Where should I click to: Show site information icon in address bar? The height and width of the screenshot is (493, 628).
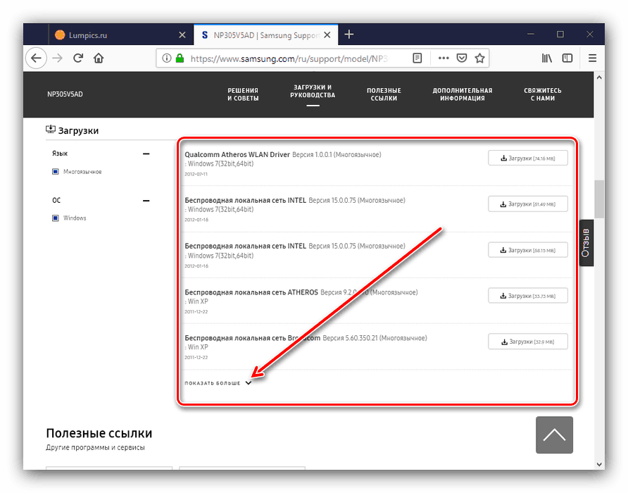click(x=167, y=58)
